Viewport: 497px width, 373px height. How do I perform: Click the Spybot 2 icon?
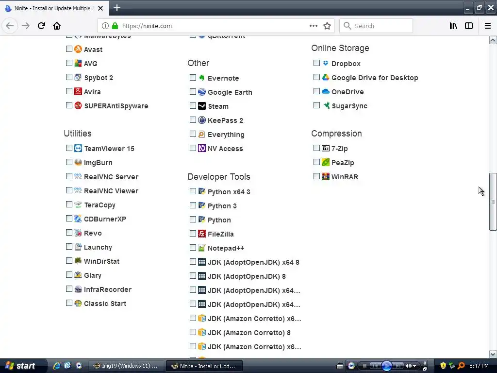[78, 77]
